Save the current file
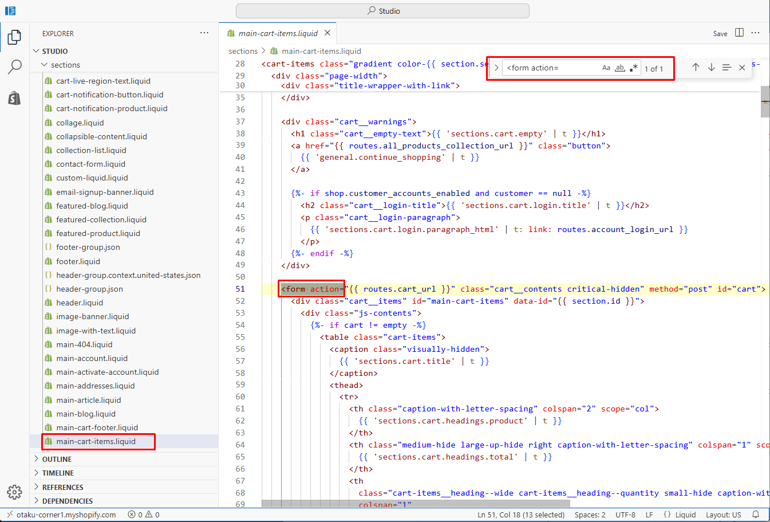 [720, 33]
